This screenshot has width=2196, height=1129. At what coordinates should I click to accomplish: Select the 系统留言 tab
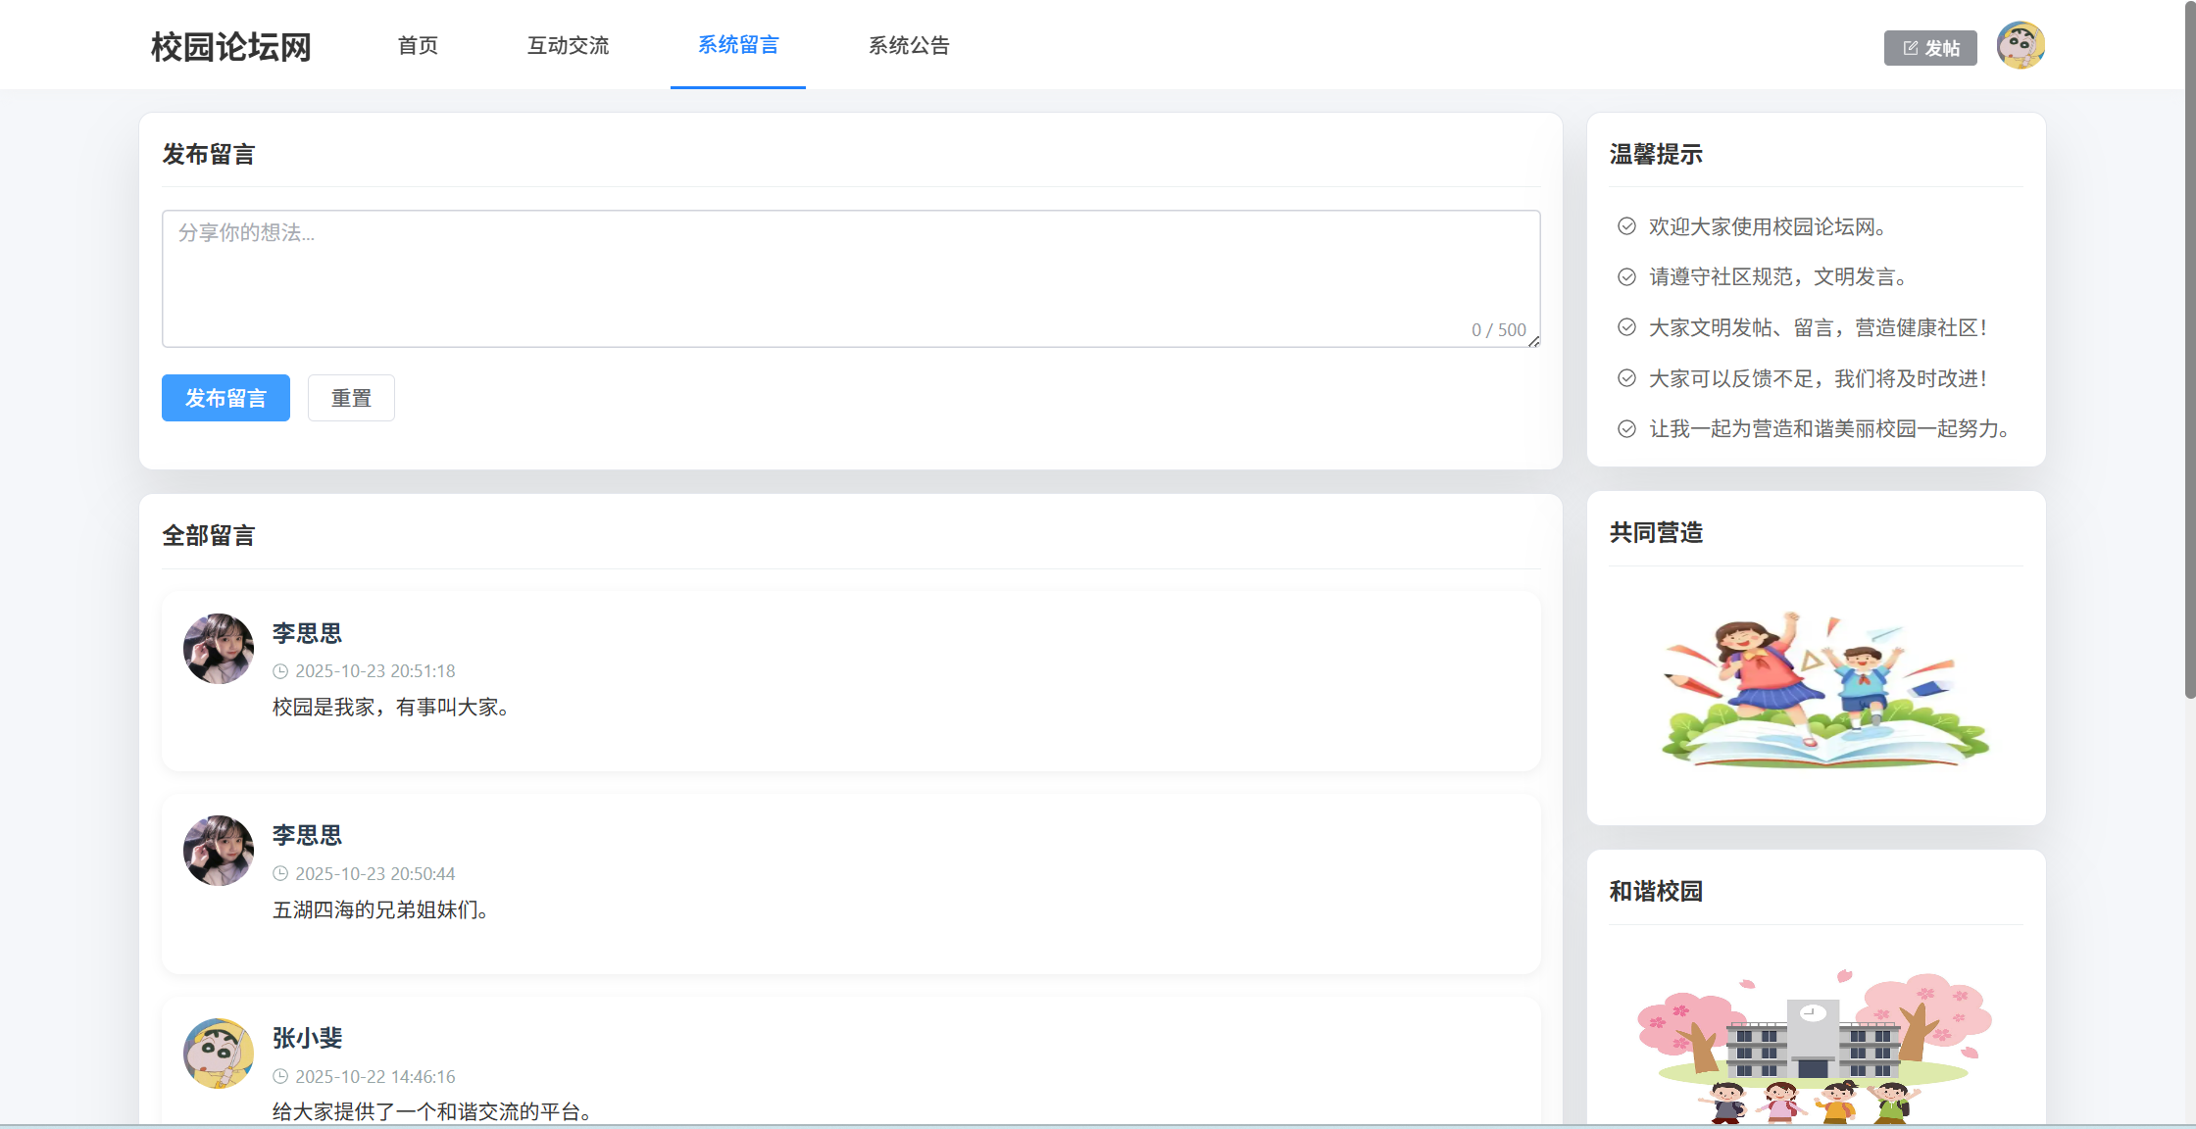(x=737, y=45)
